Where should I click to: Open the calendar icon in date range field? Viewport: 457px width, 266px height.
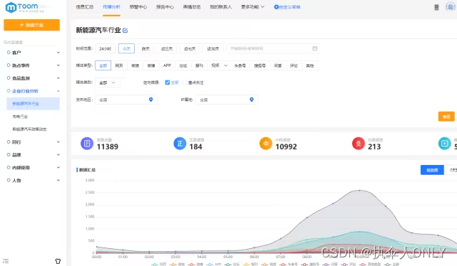(314, 48)
